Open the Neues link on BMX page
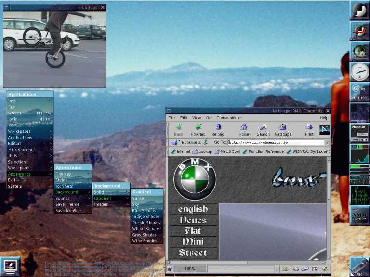This screenshot has height=277, width=370. [193, 220]
